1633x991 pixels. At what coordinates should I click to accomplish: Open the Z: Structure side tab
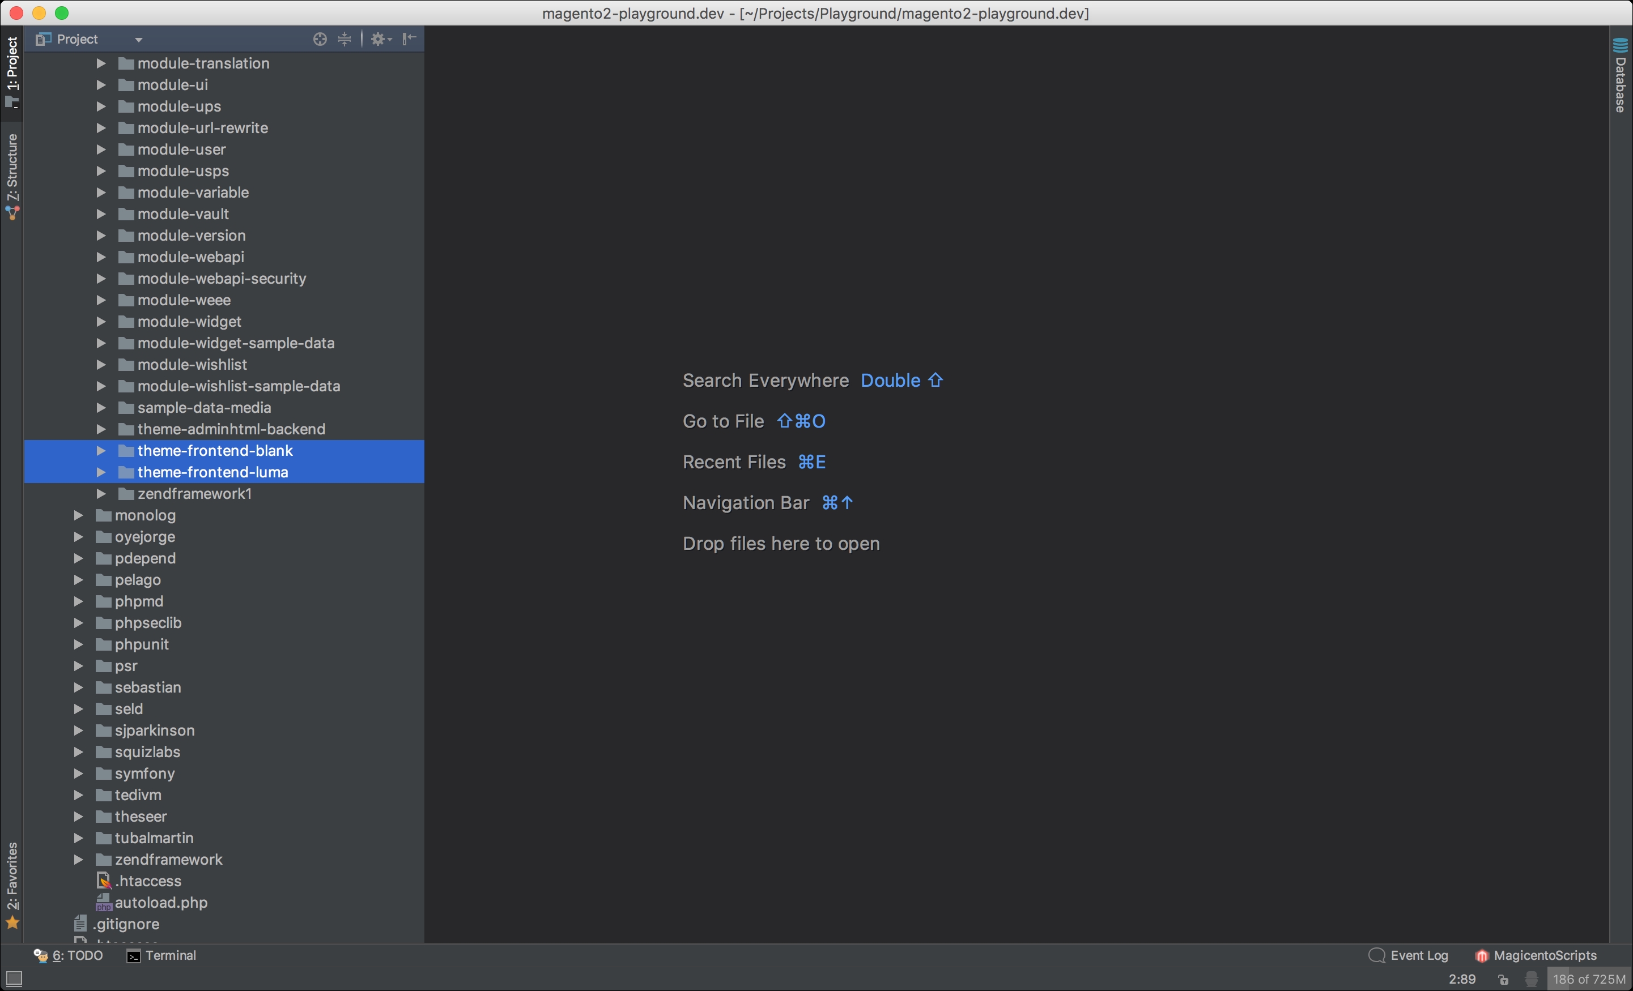coord(12,177)
